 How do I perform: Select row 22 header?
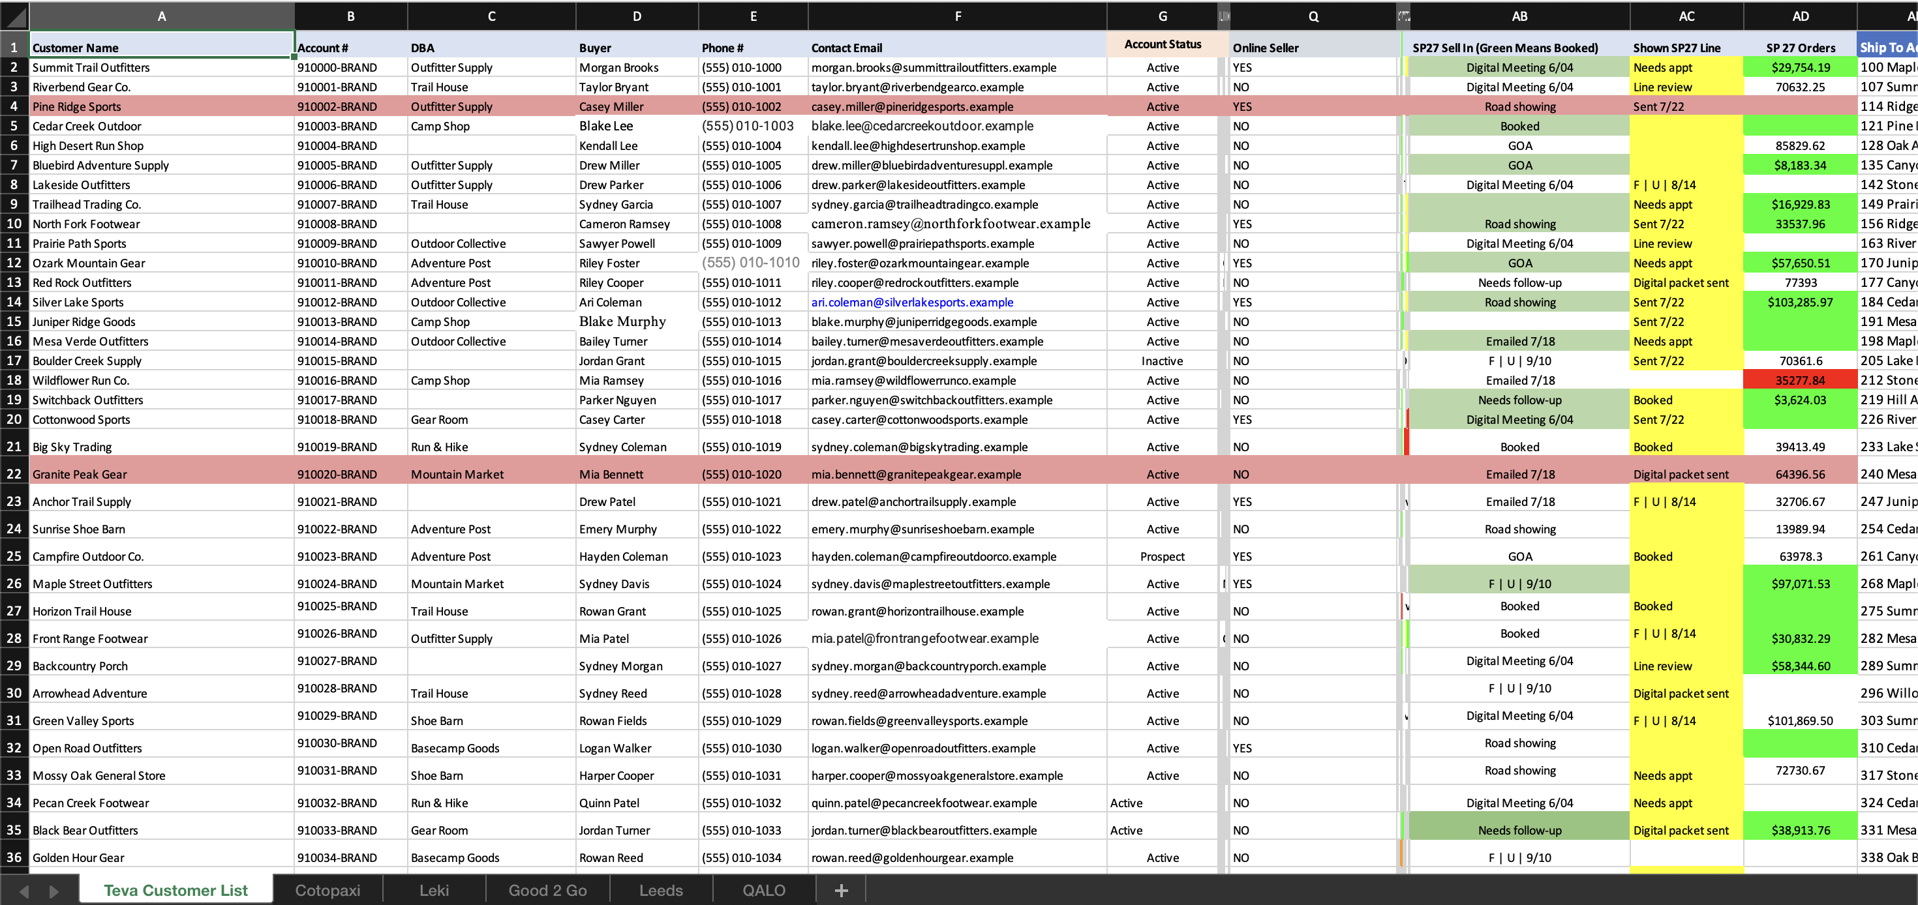pos(14,474)
